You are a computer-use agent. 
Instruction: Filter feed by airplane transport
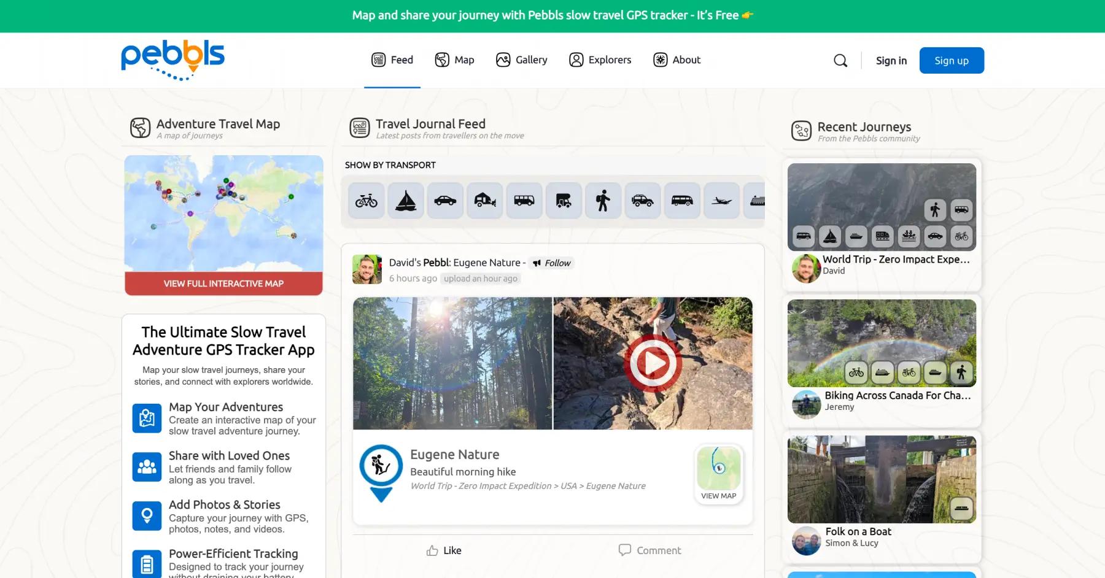[721, 201]
